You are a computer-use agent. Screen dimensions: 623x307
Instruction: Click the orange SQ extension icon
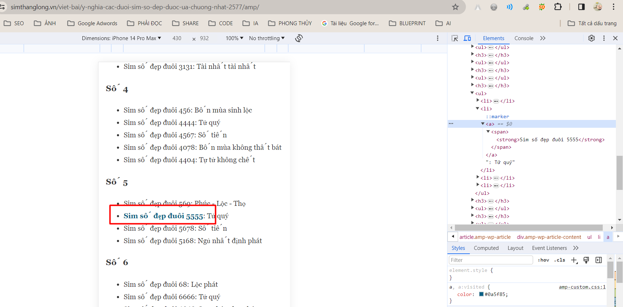(x=542, y=7)
